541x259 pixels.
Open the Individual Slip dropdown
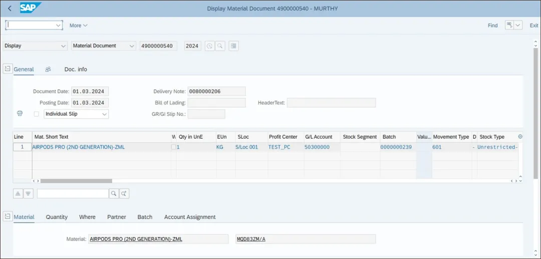105,114
